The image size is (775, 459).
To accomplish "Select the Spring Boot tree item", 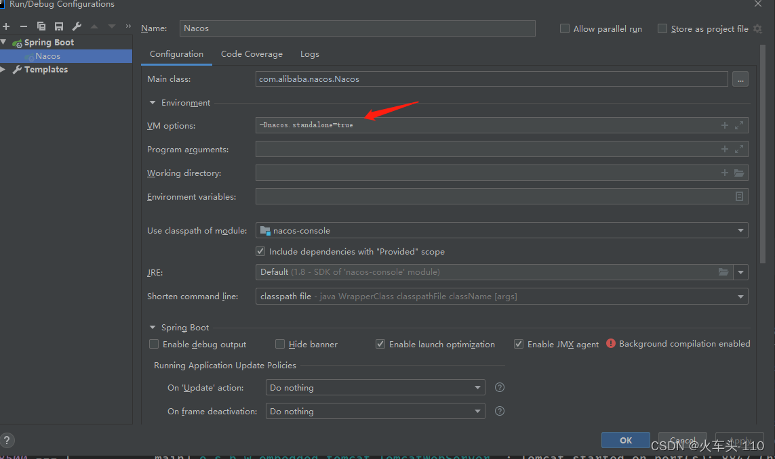I will tap(48, 43).
